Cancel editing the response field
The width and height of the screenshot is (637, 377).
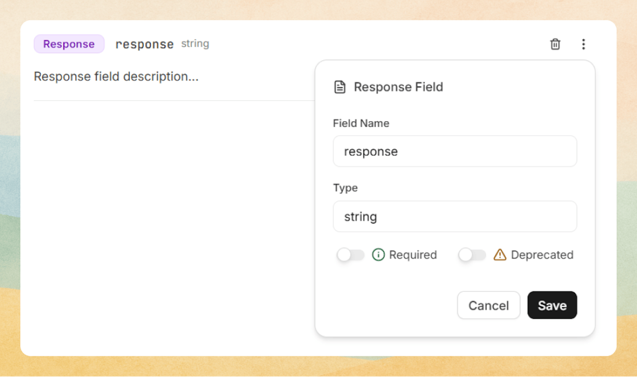[488, 305]
